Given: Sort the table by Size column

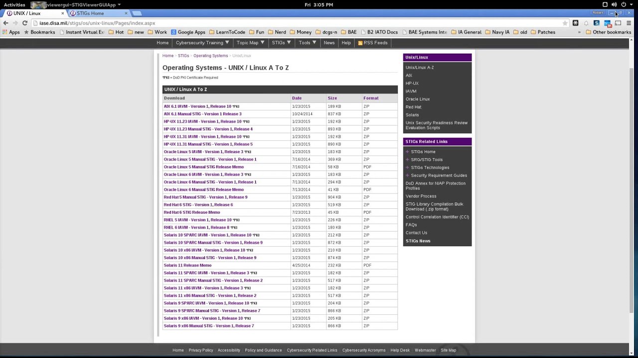Looking at the screenshot, I should pos(332,98).
